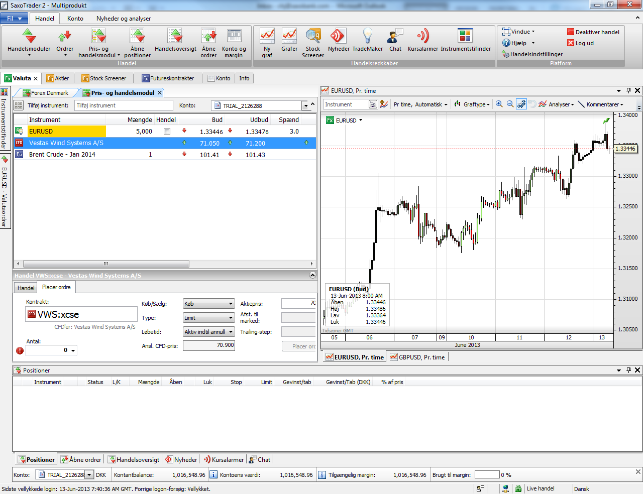Expand the Analyser dropdown
The image size is (643, 494).
click(556, 104)
